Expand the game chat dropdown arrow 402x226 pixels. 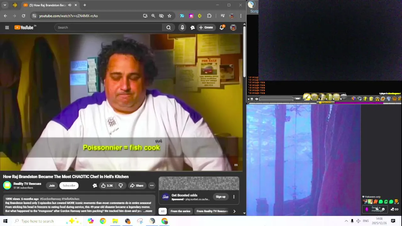coord(249,99)
